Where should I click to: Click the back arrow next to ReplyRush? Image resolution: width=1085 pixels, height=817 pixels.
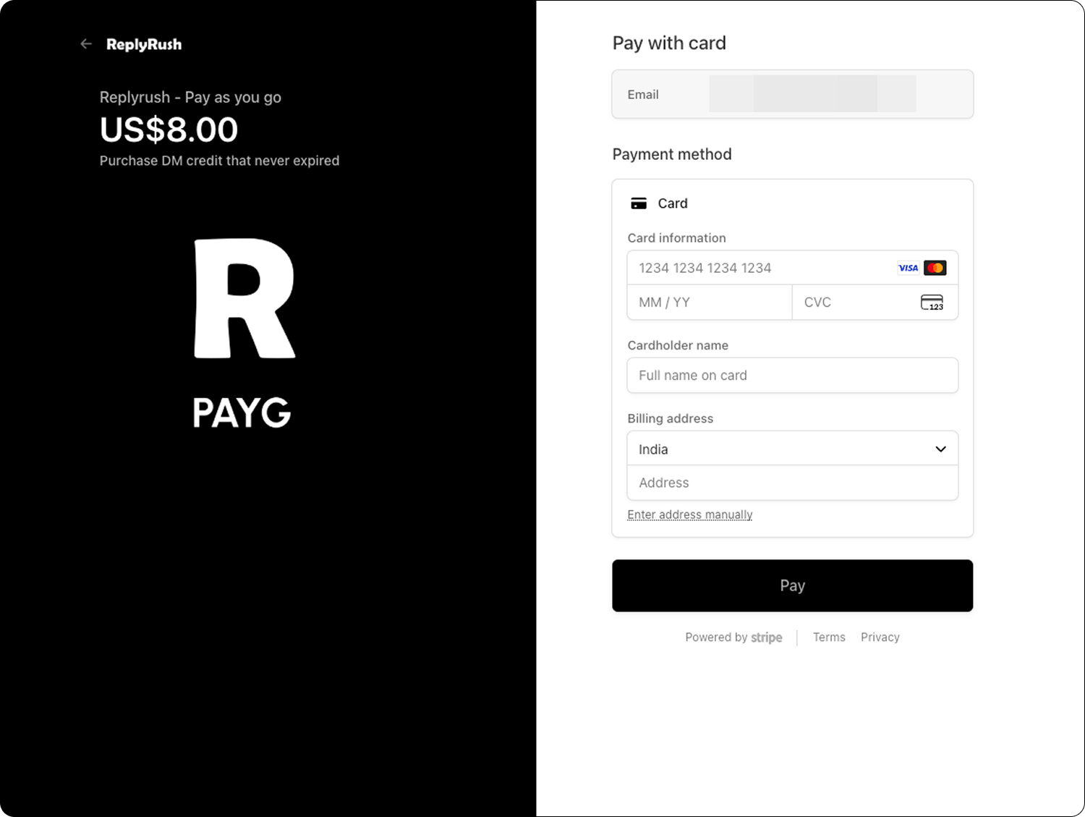[86, 44]
